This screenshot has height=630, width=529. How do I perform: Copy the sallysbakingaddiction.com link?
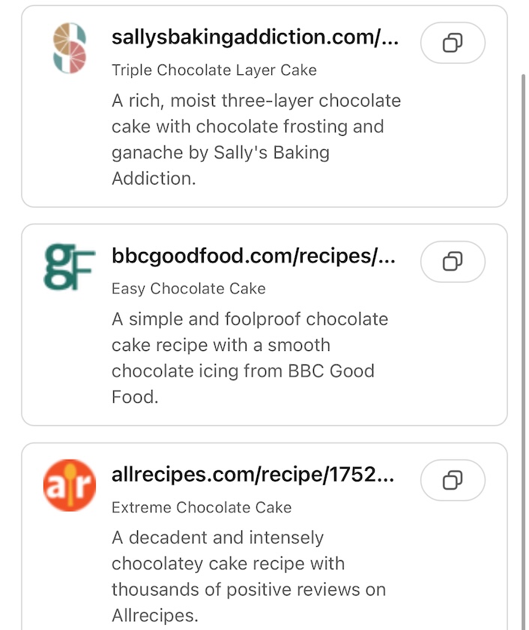point(453,43)
